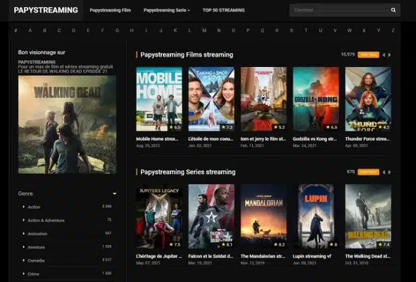This screenshot has height=282, width=416.
Task: Click Godzilla vs Kong title text
Action: pos(315,139)
